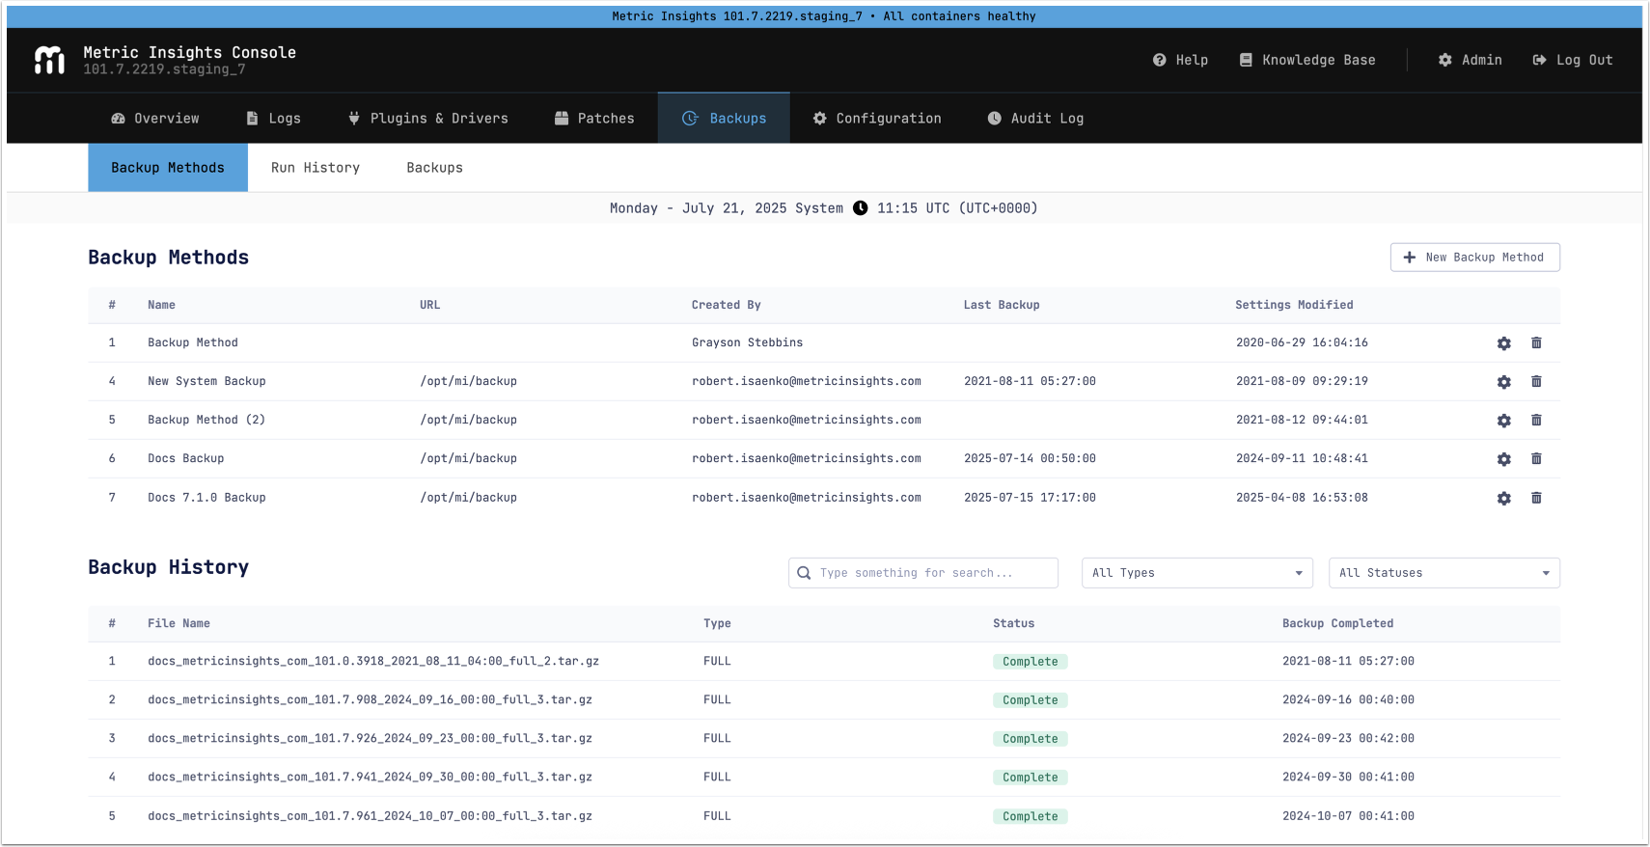Go to the Audit Log page
This screenshot has height=847, width=1650.
(x=1035, y=119)
